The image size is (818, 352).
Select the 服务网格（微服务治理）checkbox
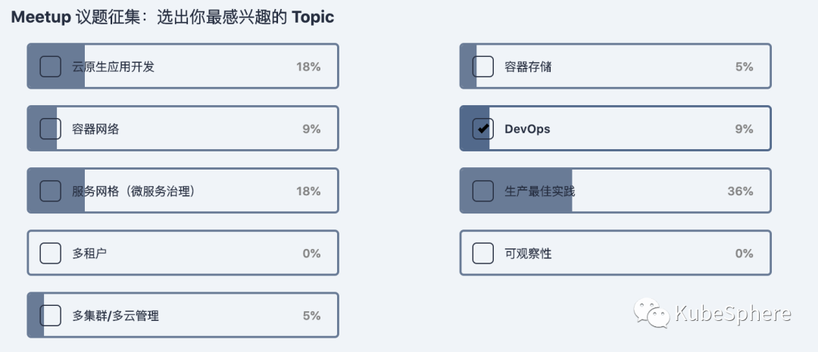50,191
